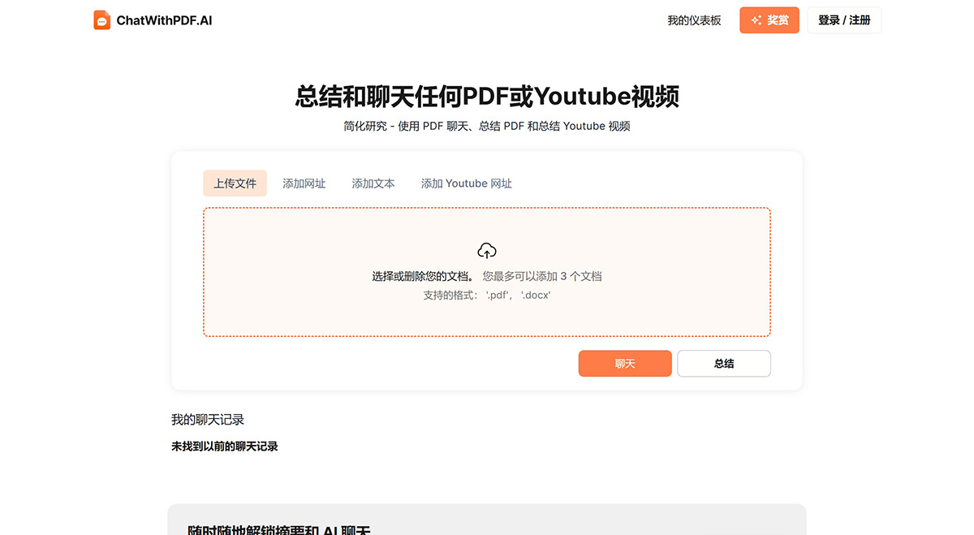Viewport: 974px width, 535px height.
Task: Click the 支持的格式 '.pdf' hint text
Action: coord(487,295)
